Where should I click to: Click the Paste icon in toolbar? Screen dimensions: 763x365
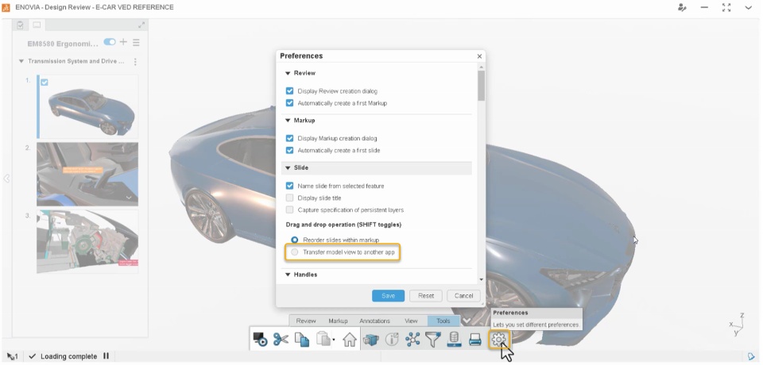tap(323, 340)
